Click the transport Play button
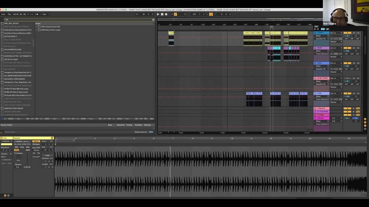The height and width of the screenshot is (207, 369). (x=158, y=14)
